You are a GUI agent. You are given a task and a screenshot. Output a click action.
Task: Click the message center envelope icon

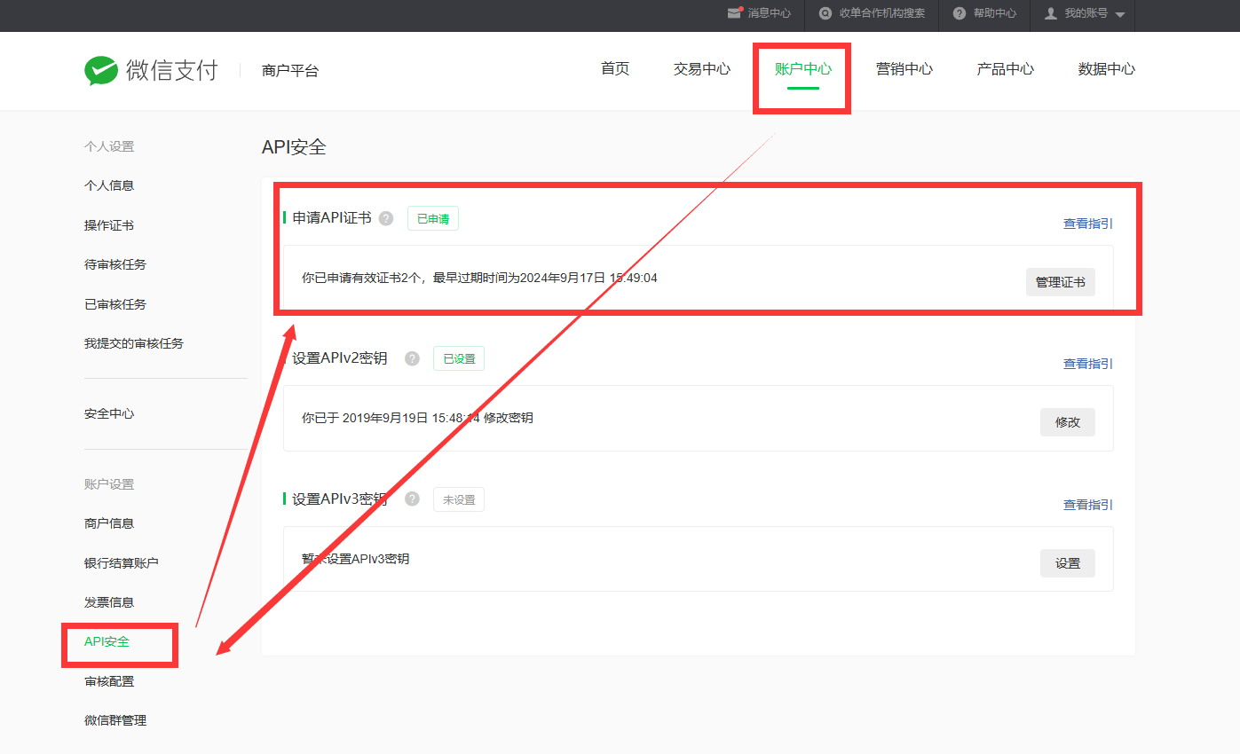[734, 13]
